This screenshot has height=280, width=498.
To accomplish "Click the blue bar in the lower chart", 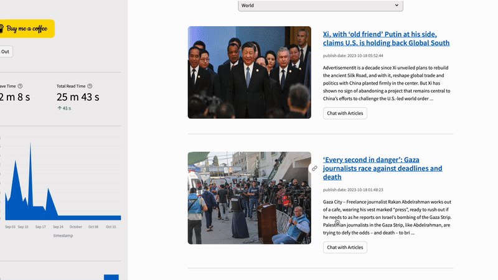I will coord(111,277).
